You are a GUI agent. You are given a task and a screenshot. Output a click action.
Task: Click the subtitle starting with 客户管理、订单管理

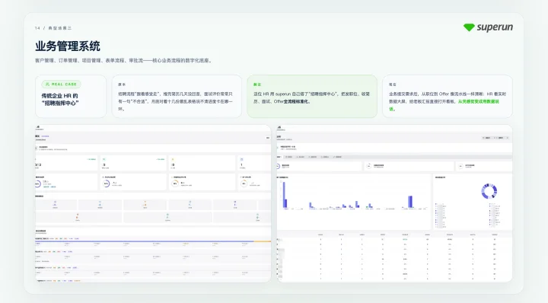pos(123,60)
